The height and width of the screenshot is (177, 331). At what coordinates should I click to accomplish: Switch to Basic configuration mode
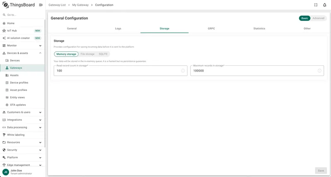[305, 18]
